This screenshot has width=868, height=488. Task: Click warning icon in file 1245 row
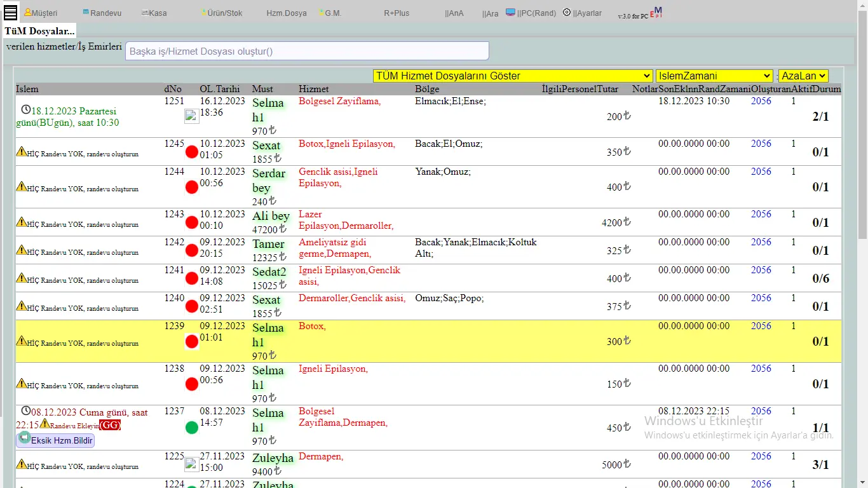click(21, 151)
